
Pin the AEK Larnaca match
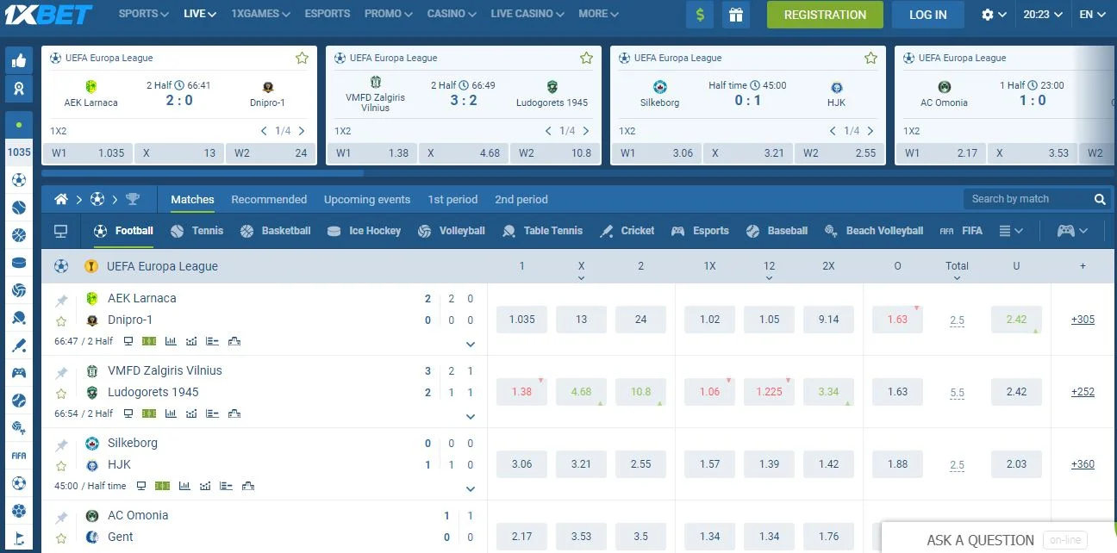[61, 301]
